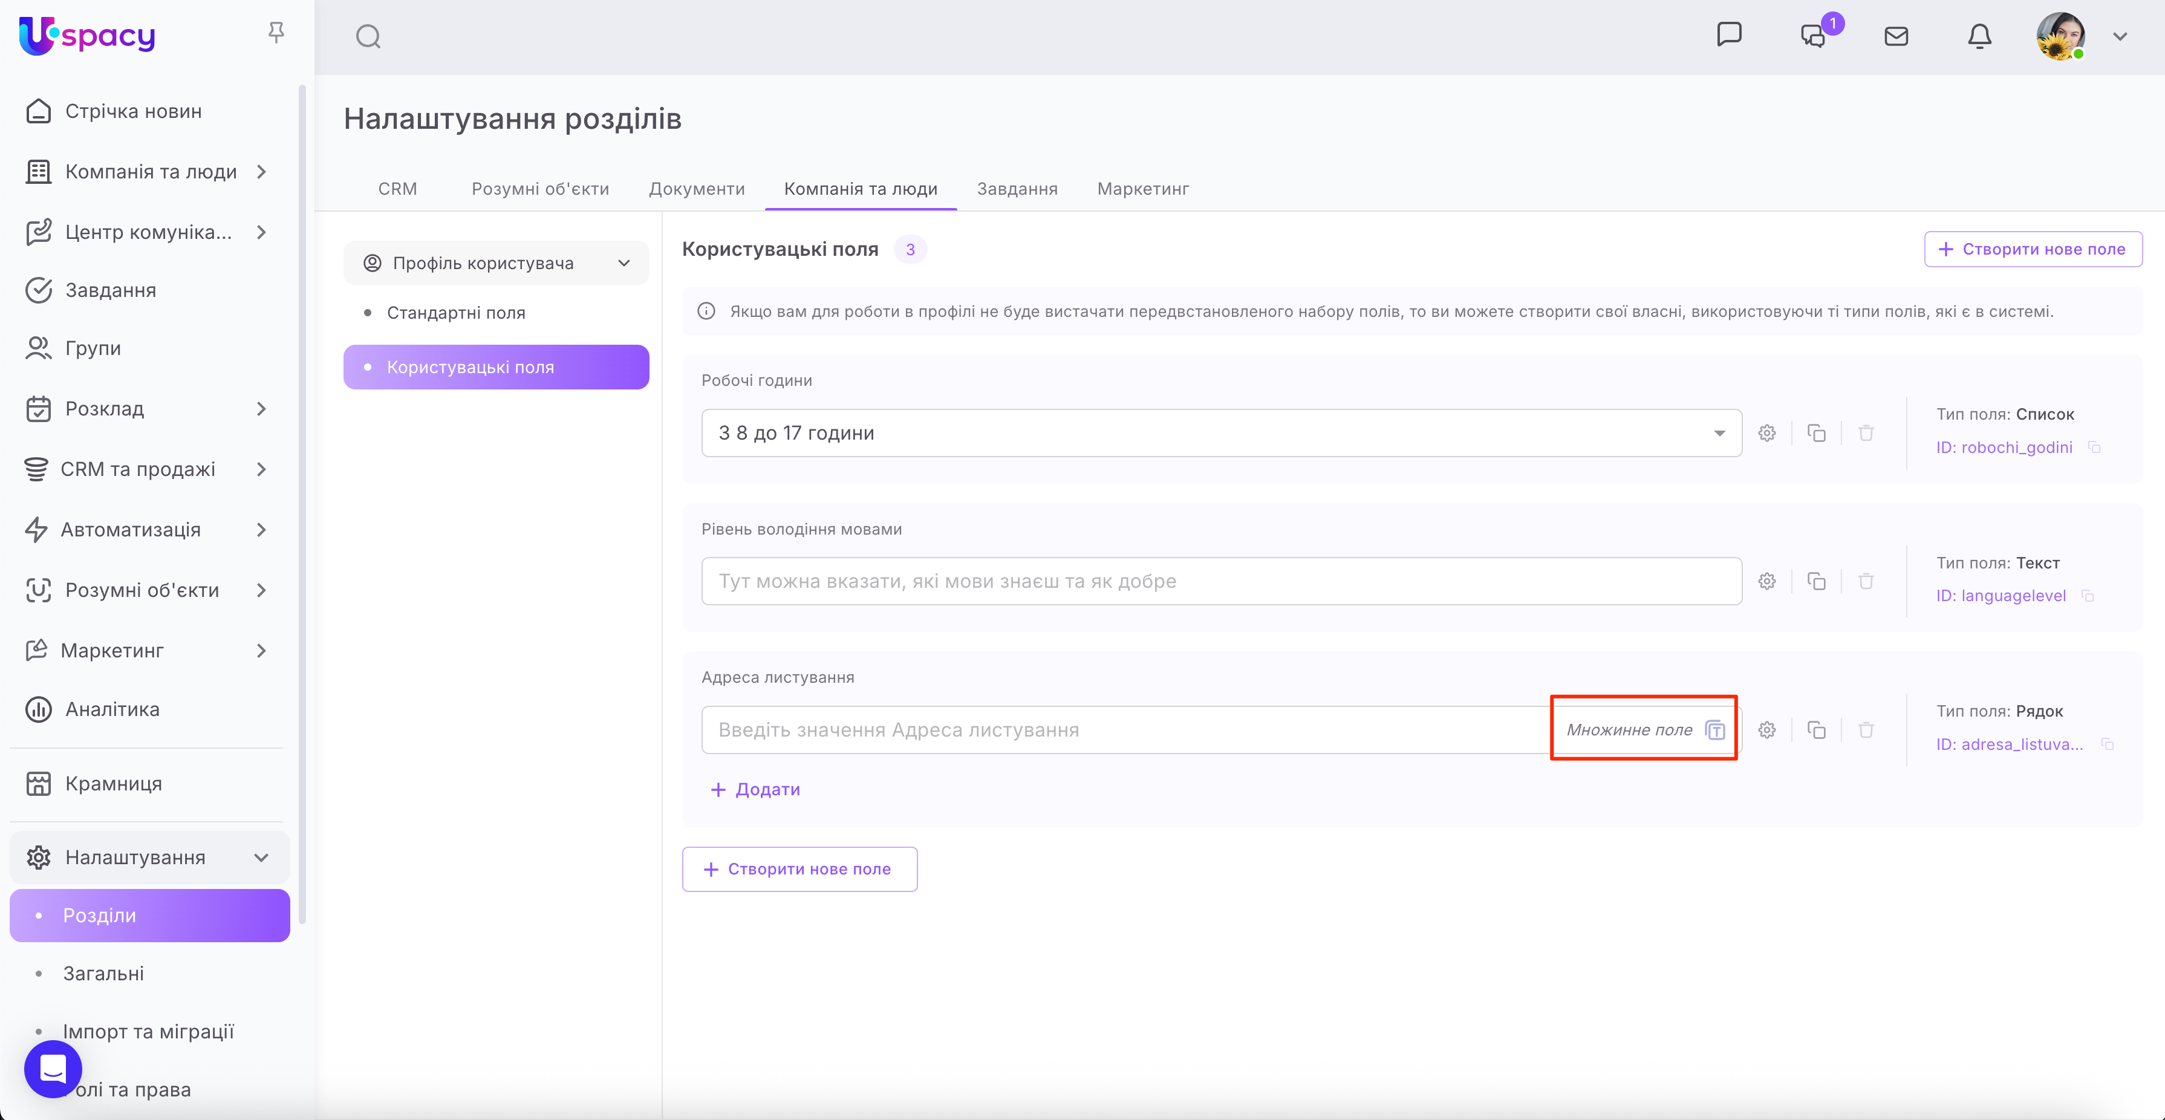Duplicate the Рівень володіння мовами field

point(1816,581)
